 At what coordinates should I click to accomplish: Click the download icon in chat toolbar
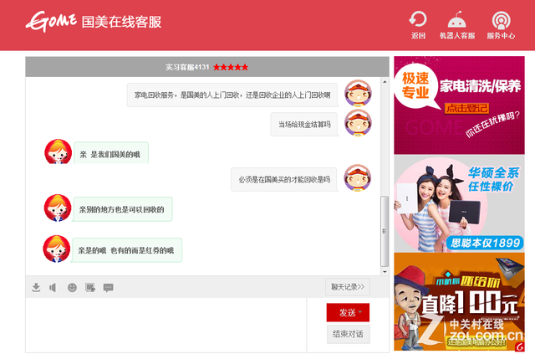pyautogui.click(x=36, y=287)
